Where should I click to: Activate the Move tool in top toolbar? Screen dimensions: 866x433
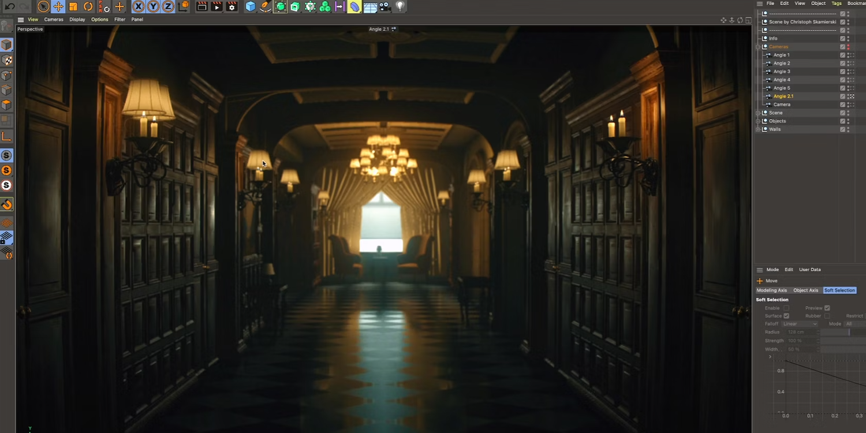coord(58,6)
